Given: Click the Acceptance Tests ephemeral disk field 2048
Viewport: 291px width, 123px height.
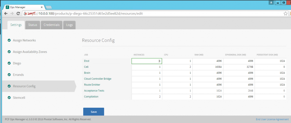Looking at the screenshot, I should (239, 91).
